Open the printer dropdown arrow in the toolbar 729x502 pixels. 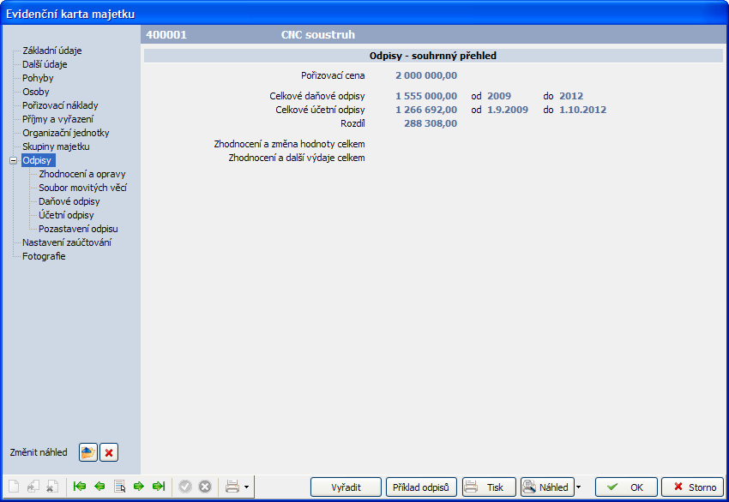pos(246,487)
